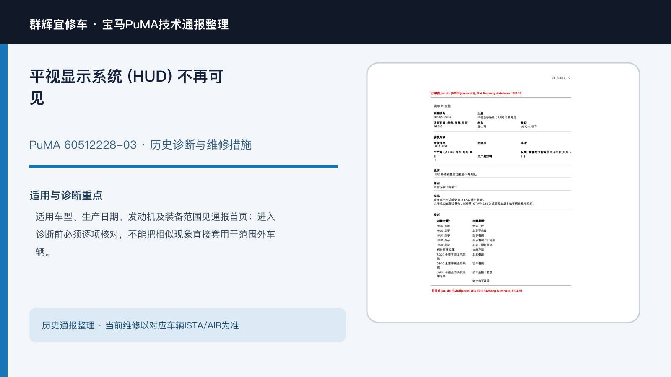
Task: Click the red top print line 打印自 jun shi
Action: [x=476, y=93]
